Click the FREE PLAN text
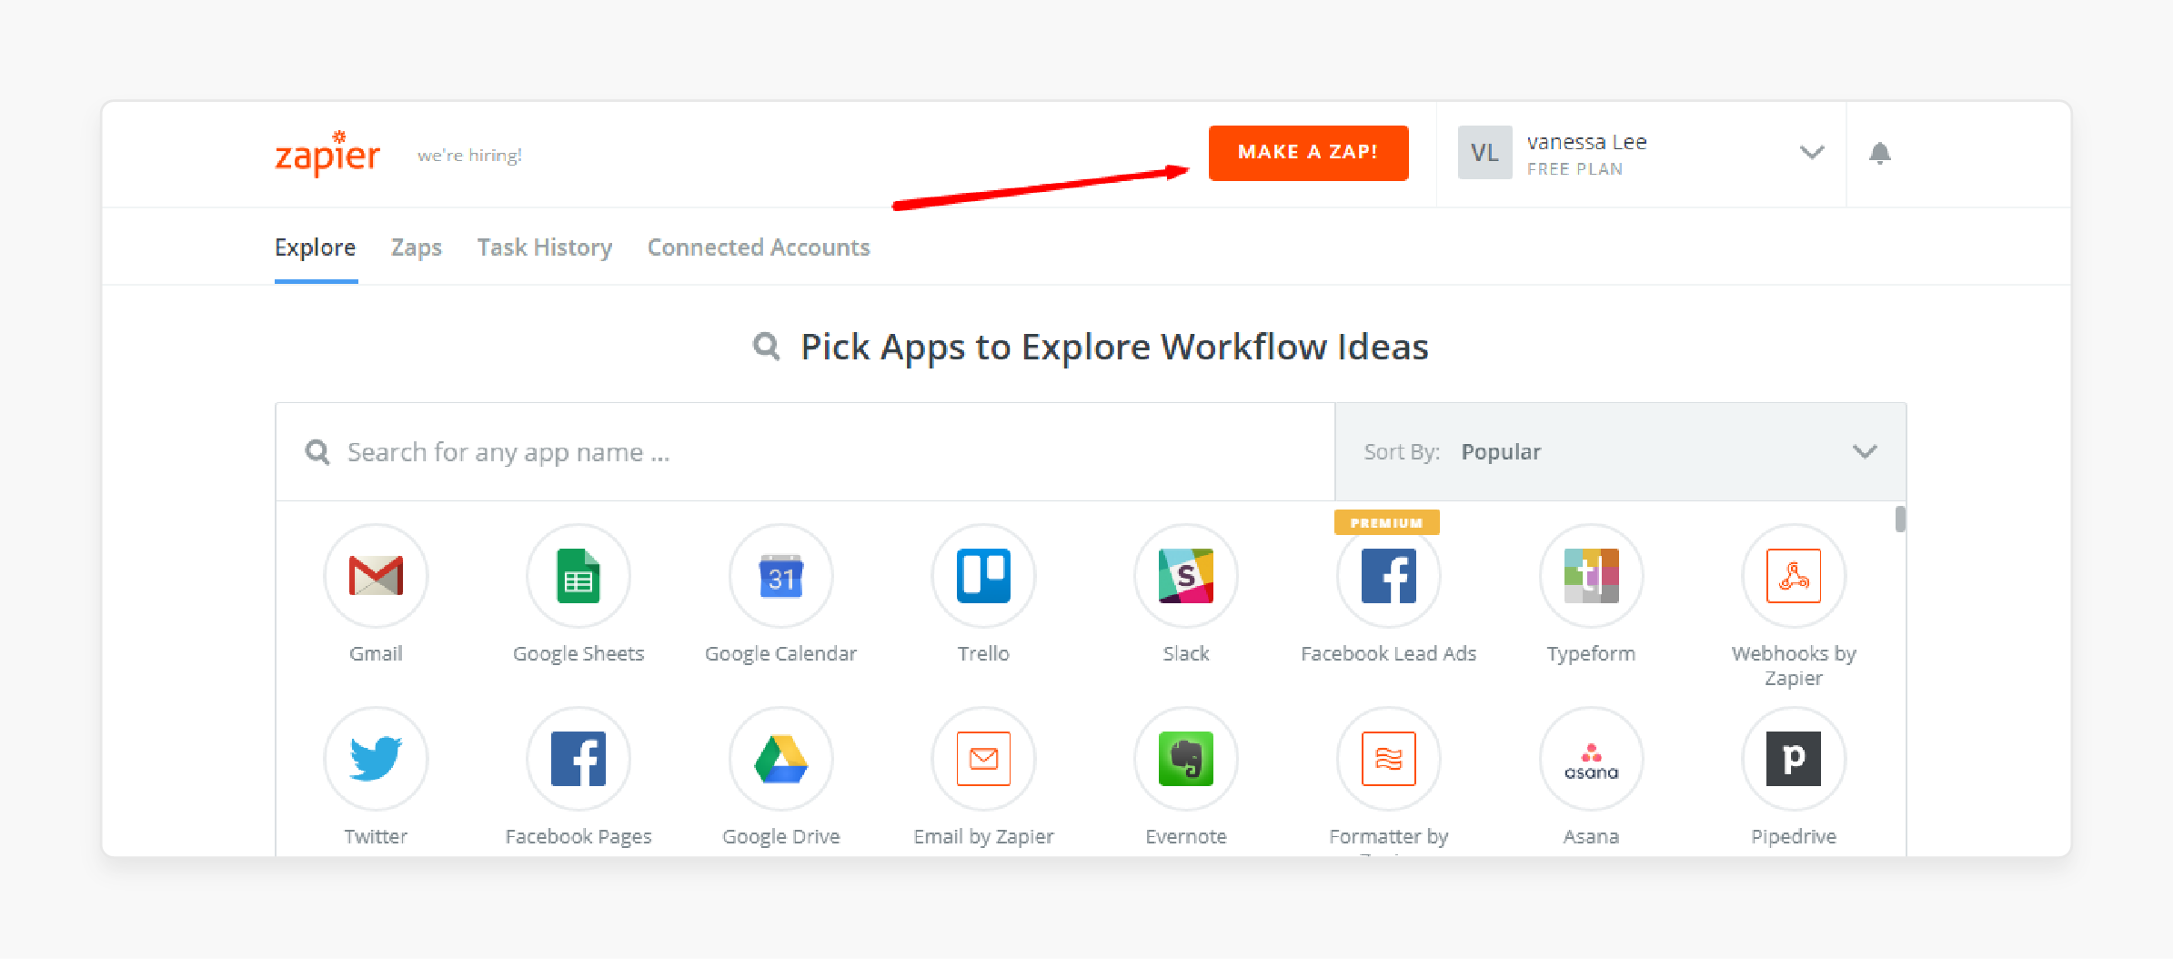2173x959 pixels. [x=1574, y=169]
